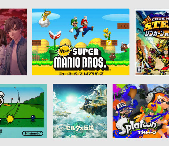Select the anime detective characters cover

(x=14, y=42)
